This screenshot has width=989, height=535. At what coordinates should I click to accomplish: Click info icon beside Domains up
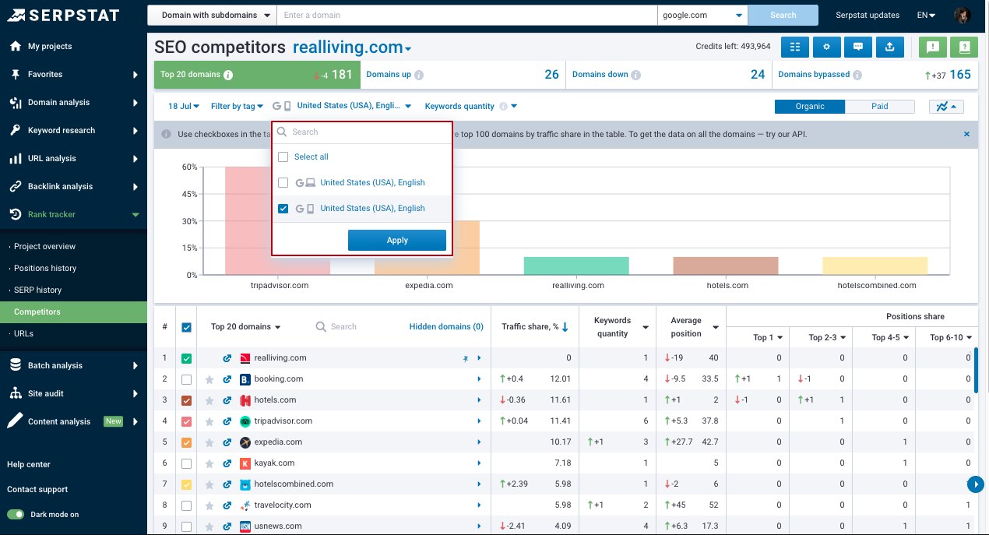(x=419, y=76)
